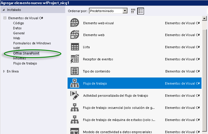
Task: Click the Predeterminado dropdown arrow
Action: coord(125,11)
